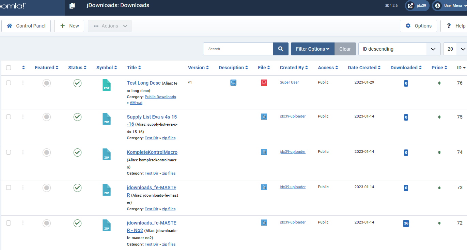467x250 pixels.
Task: Expand the Filter Options panel
Action: (313, 49)
